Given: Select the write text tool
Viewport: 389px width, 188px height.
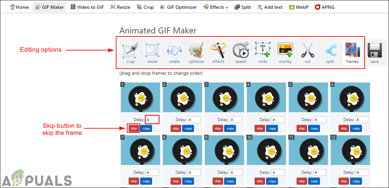Looking at the screenshot, I should pyautogui.click(x=263, y=53).
